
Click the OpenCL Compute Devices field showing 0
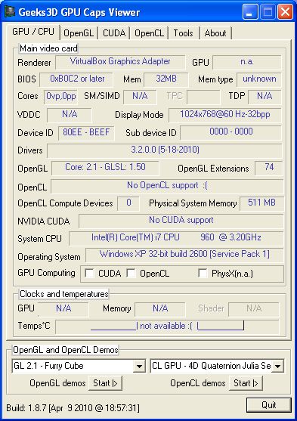(x=128, y=203)
